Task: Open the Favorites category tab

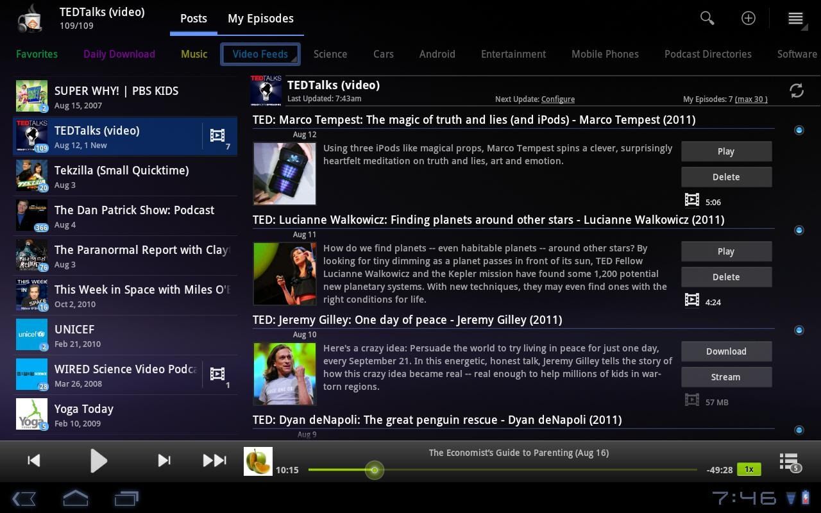Action: coord(37,54)
